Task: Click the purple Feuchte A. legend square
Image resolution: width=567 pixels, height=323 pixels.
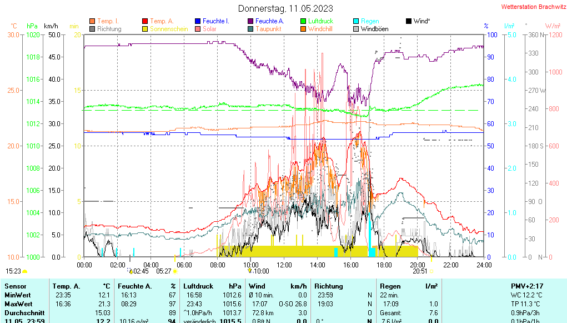Action: [x=250, y=21]
